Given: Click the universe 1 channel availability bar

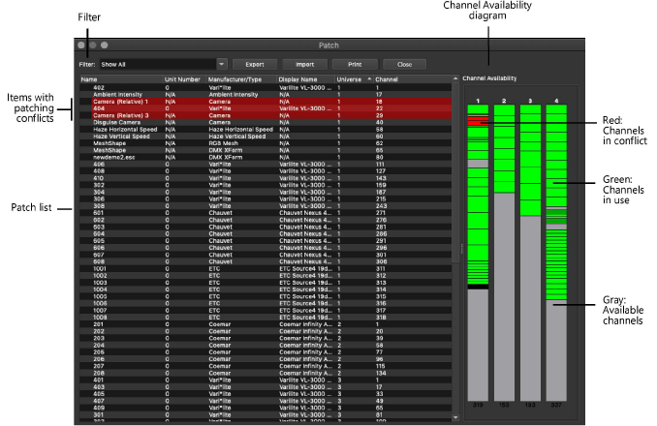Looking at the screenshot, I should click(x=478, y=253).
